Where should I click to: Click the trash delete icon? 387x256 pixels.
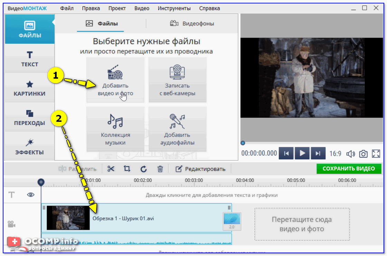[x=160, y=169]
